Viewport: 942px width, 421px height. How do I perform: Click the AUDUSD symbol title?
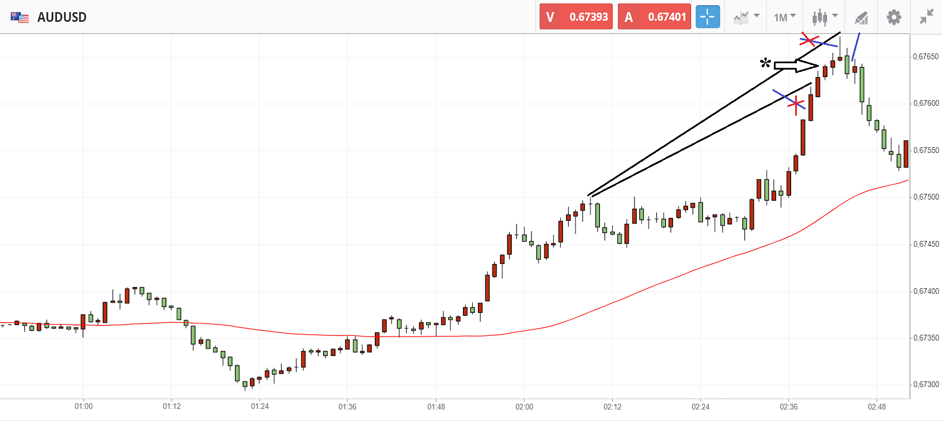(62, 17)
